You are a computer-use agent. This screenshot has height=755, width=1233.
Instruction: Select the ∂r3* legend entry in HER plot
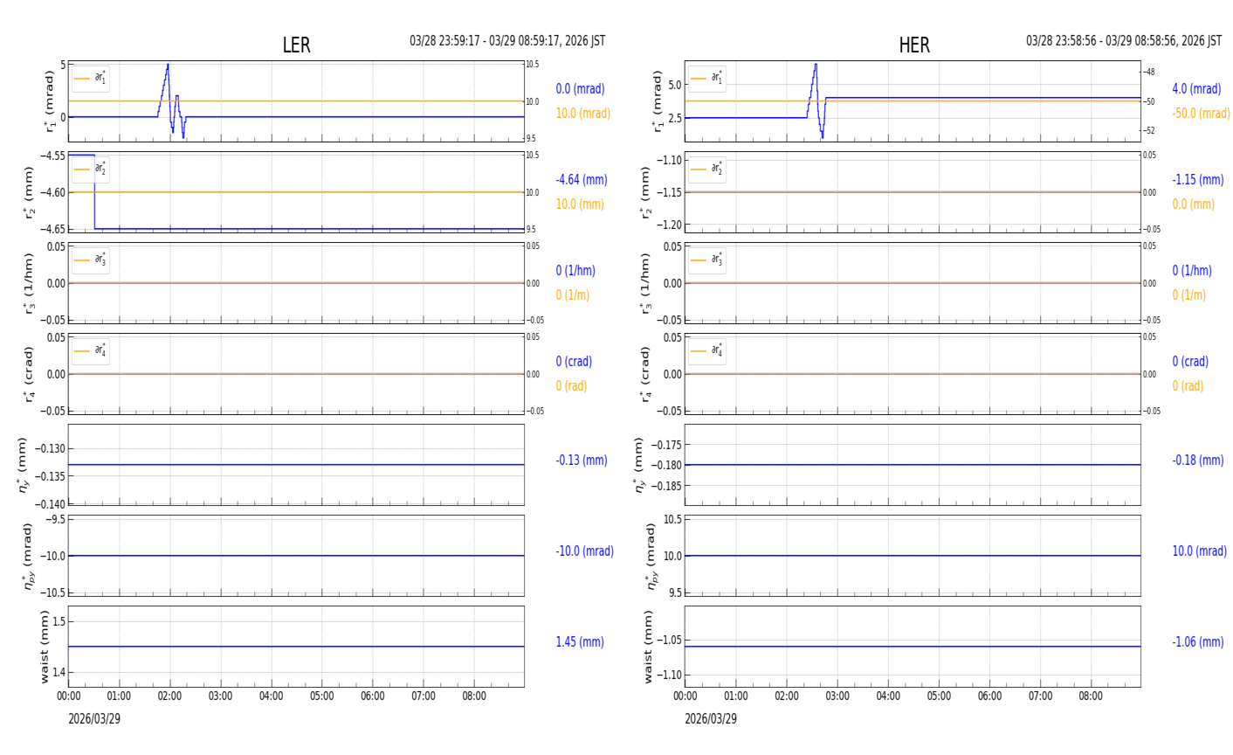point(706,260)
